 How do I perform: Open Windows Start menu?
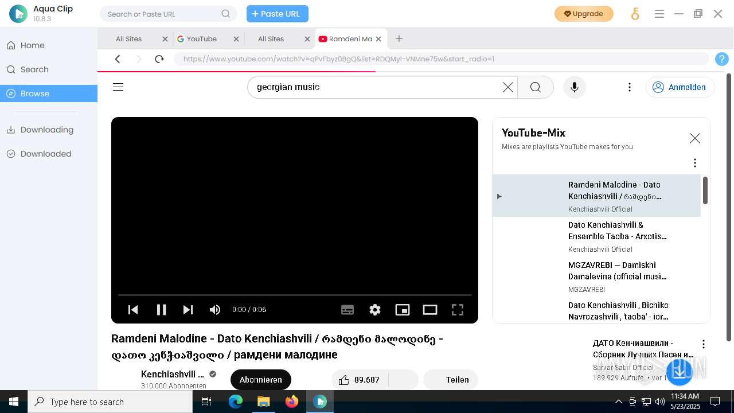point(14,402)
